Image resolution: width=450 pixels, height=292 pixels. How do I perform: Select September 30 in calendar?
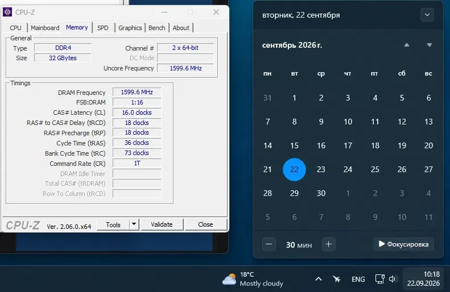click(x=321, y=193)
